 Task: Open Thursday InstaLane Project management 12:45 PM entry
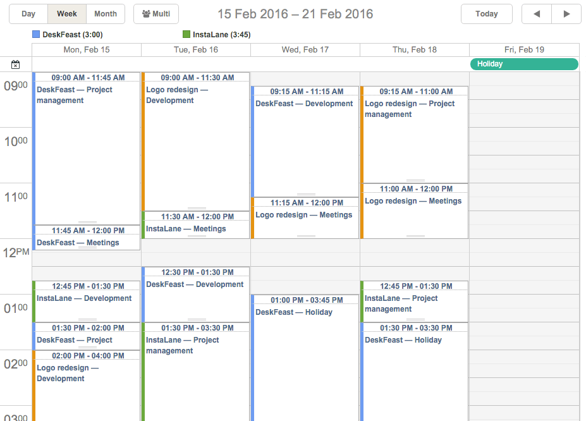pyautogui.click(x=415, y=302)
